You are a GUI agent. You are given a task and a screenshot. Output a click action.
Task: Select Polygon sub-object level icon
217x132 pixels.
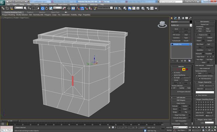[184, 69]
